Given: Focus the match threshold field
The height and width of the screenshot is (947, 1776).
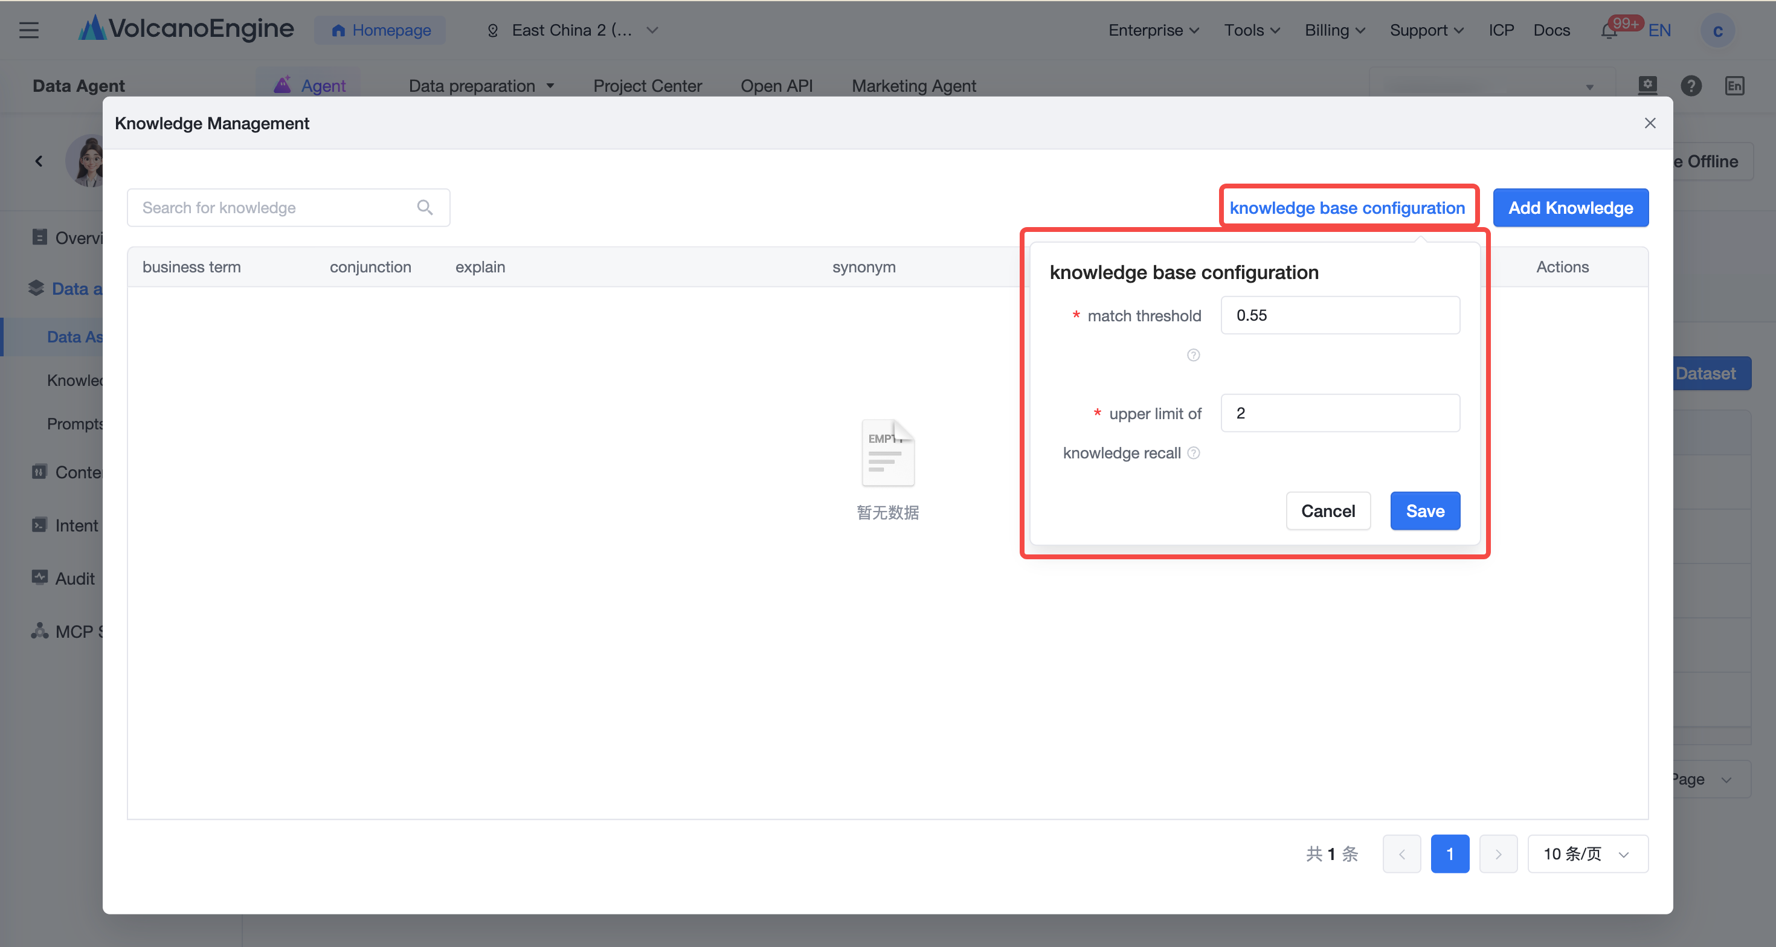Looking at the screenshot, I should 1340,315.
